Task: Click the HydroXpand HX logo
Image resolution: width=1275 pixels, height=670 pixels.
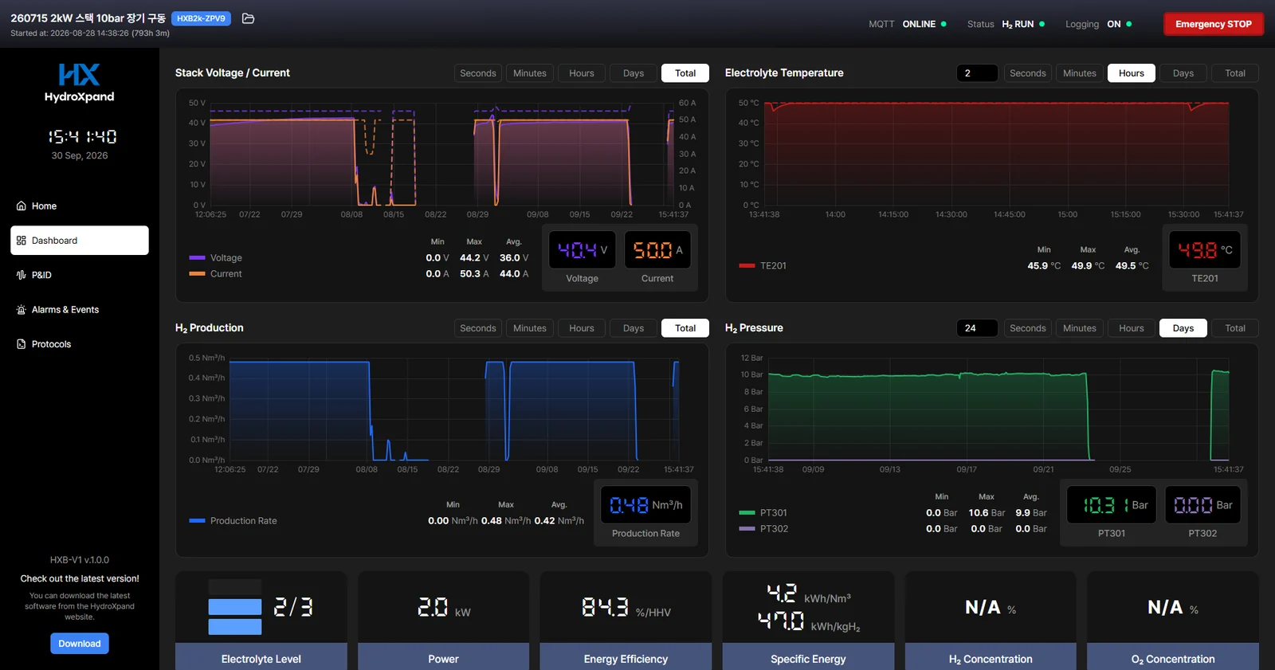Action: 80,75
